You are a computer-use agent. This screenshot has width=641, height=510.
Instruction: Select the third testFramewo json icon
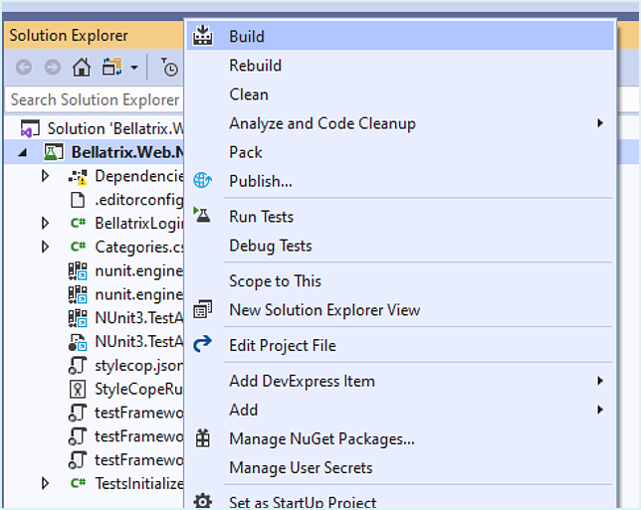pos(78,459)
